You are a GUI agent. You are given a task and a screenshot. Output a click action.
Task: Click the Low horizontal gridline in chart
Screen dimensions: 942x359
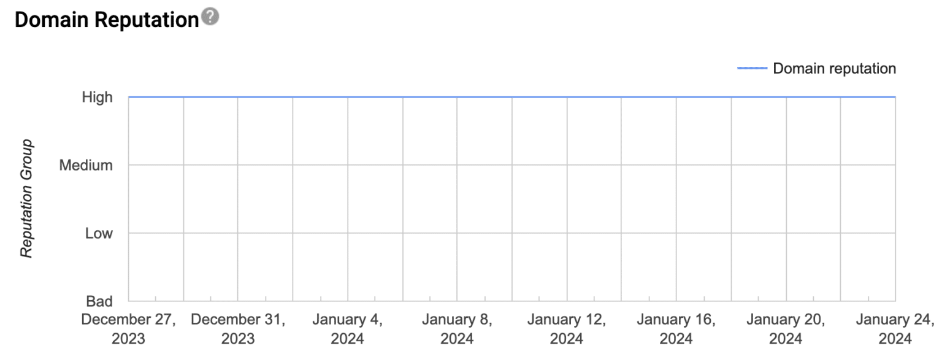511,233
